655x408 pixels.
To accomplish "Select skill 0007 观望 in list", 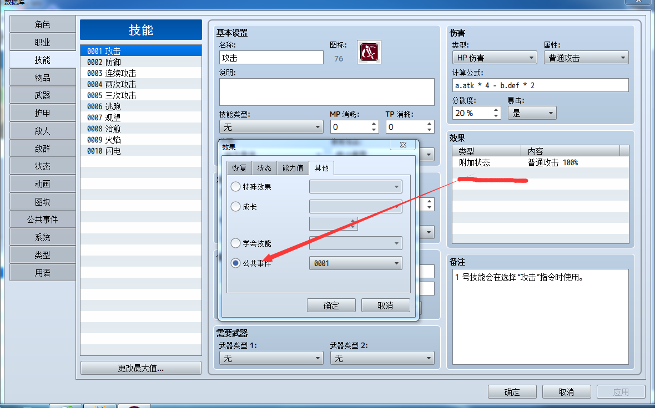I will [x=141, y=118].
